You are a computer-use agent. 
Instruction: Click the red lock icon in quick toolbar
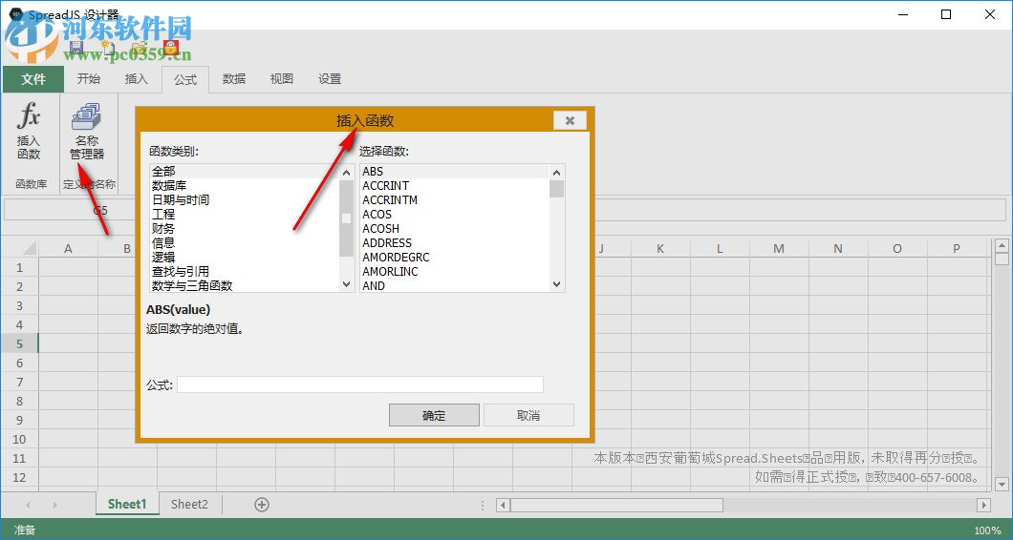coord(170,47)
